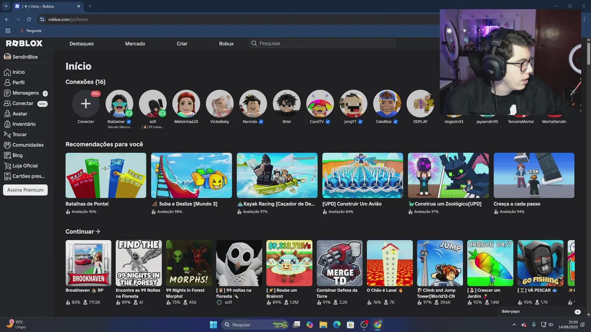
Task: Open Nanndo's connection avatar
Action: click(x=253, y=103)
